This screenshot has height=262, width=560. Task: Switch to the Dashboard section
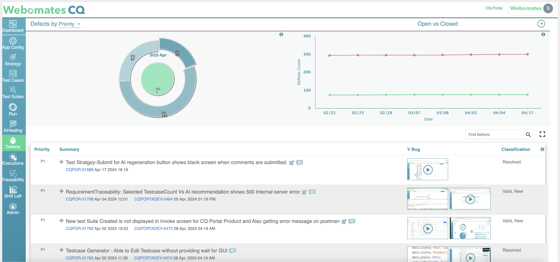point(13,26)
